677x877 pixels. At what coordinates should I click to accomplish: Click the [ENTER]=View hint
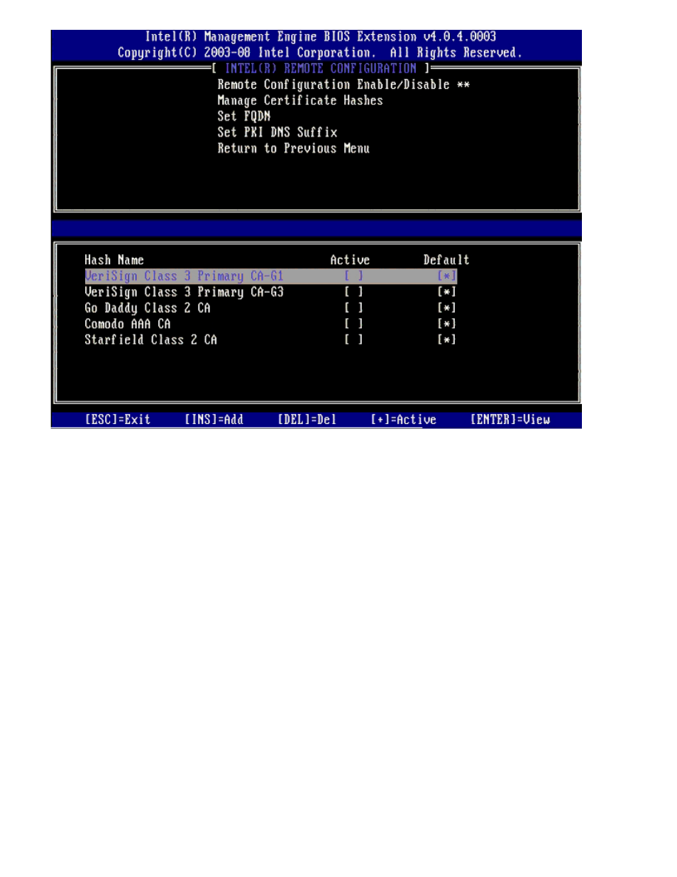[510, 420]
